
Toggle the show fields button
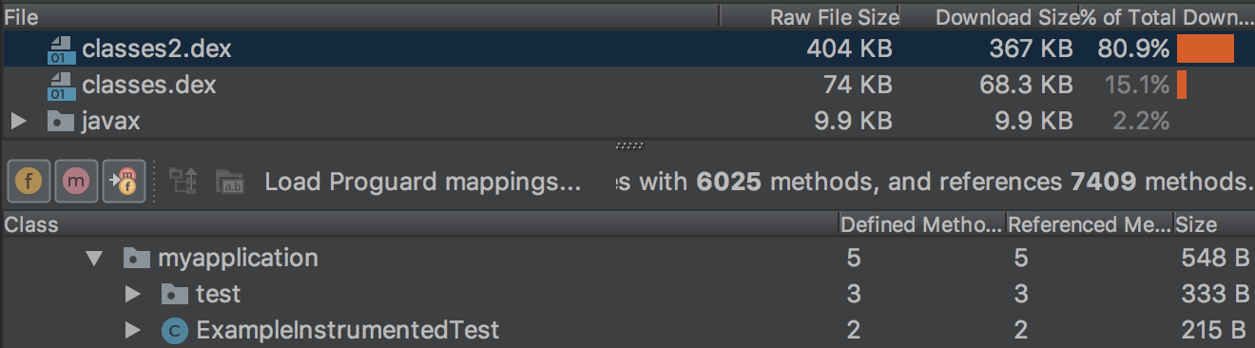[x=29, y=182]
